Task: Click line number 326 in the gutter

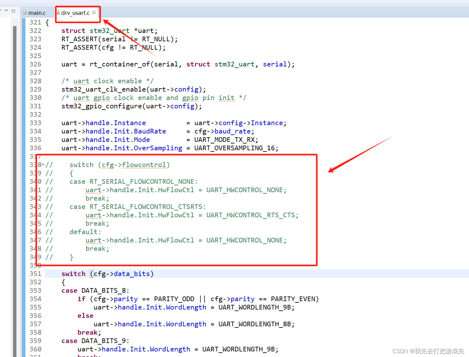Action: pos(35,64)
